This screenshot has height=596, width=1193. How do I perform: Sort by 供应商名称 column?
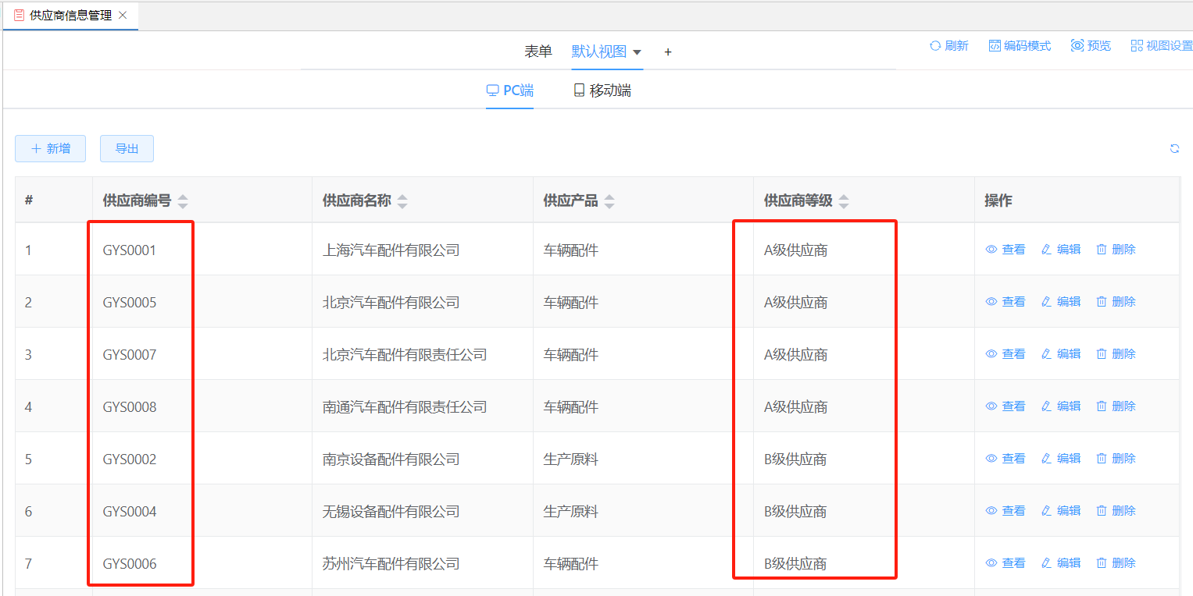tap(402, 201)
